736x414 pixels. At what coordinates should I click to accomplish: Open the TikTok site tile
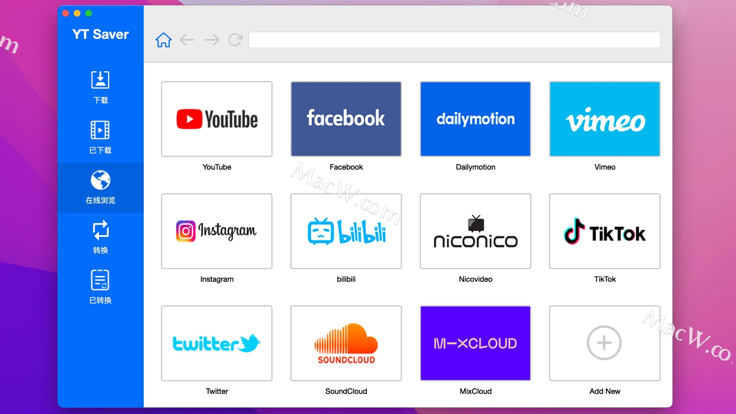[x=605, y=231]
